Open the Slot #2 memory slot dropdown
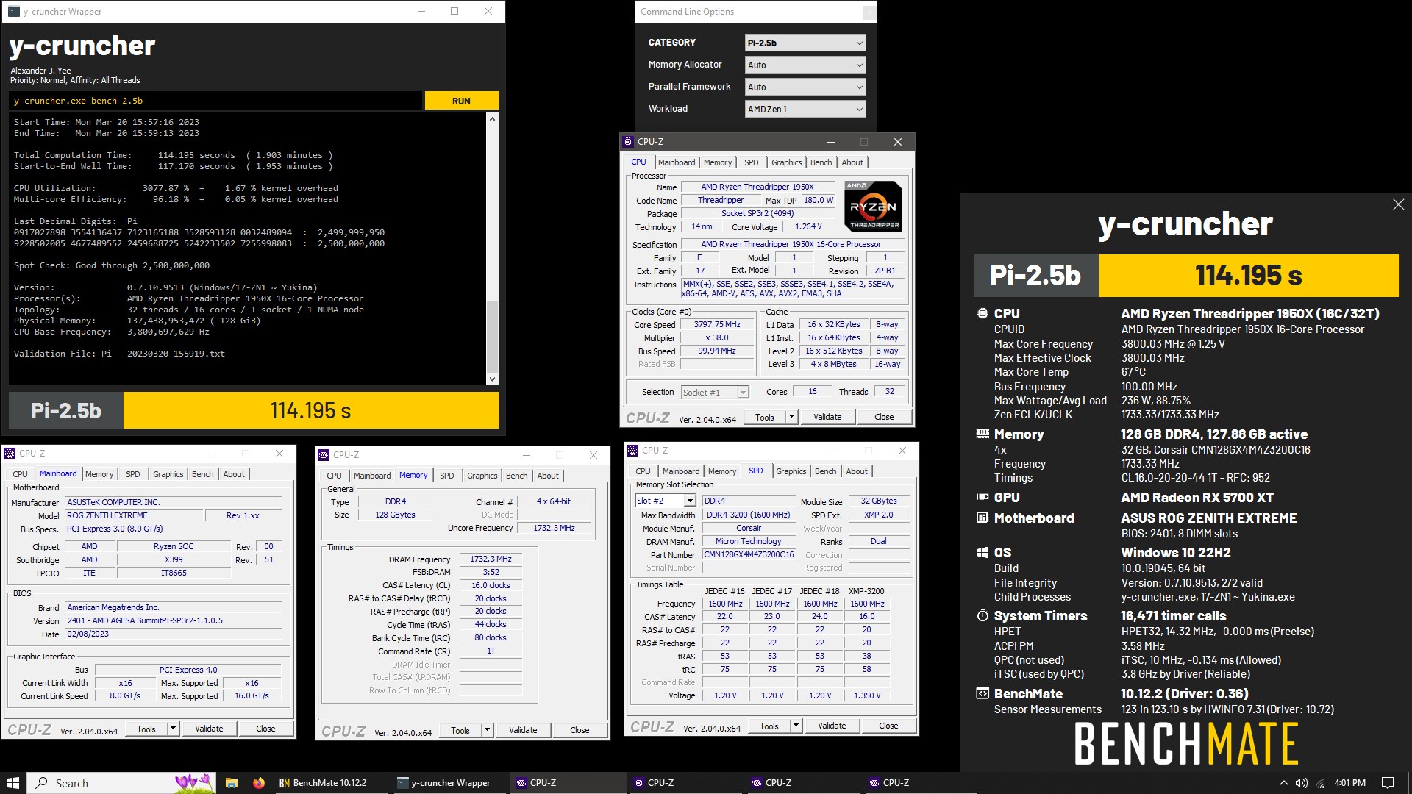The height and width of the screenshot is (794, 1412). click(x=665, y=501)
